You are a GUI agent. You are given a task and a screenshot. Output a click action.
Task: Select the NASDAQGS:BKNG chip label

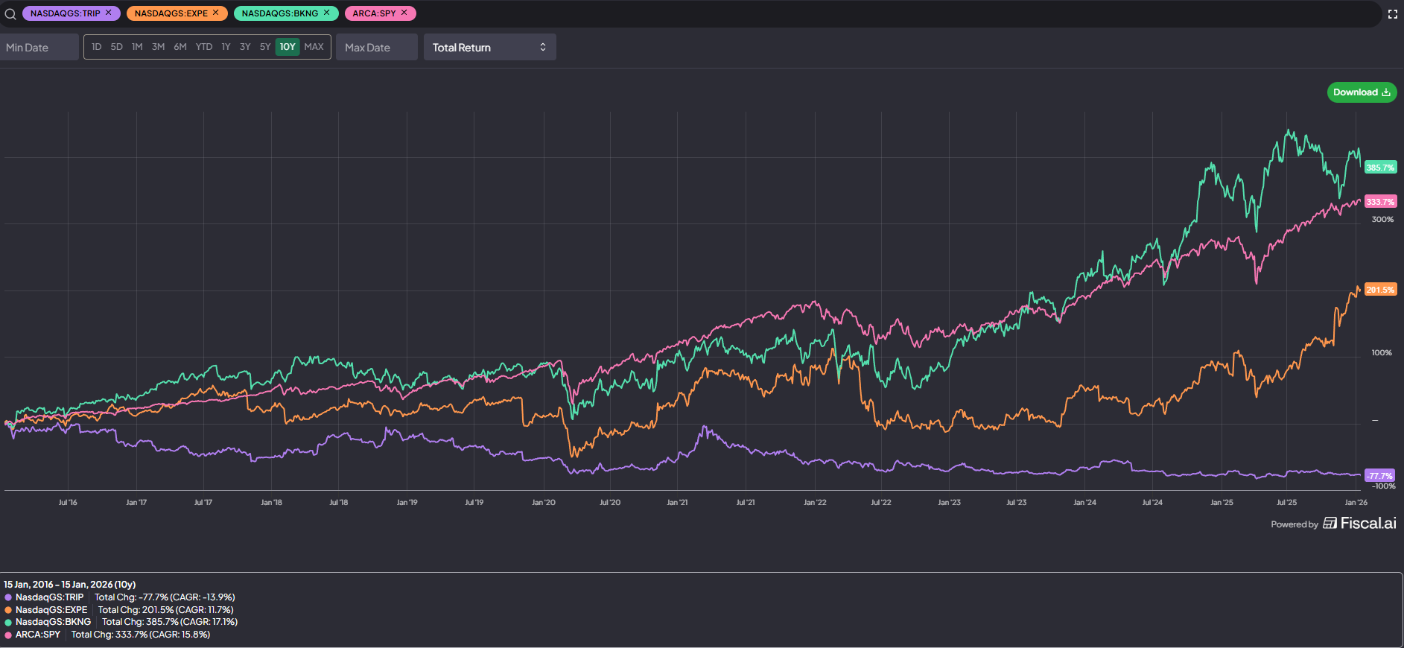click(280, 13)
